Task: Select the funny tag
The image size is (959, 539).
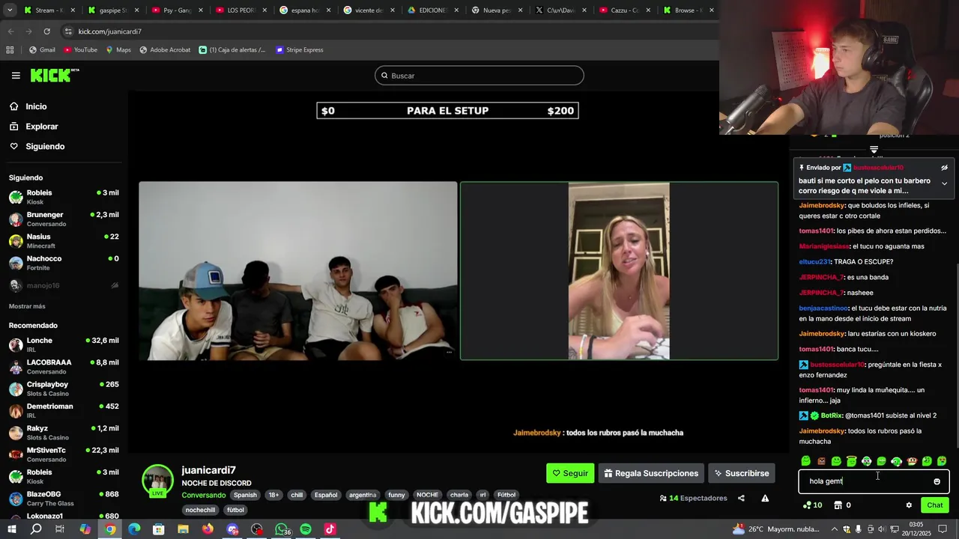Action: (x=396, y=495)
